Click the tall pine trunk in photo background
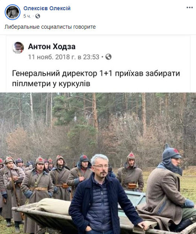196x234 pixels. coord(95,112)
